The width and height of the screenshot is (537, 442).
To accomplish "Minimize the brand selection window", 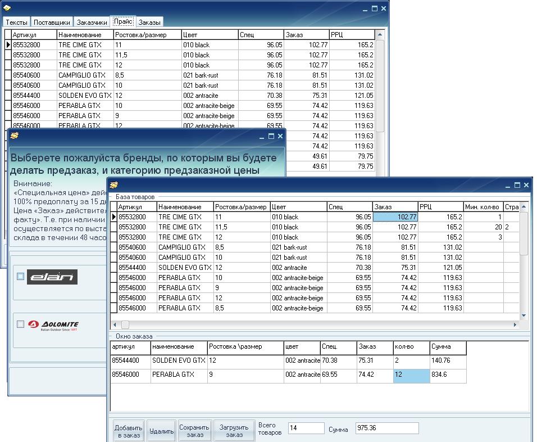I will click(261, 136).
